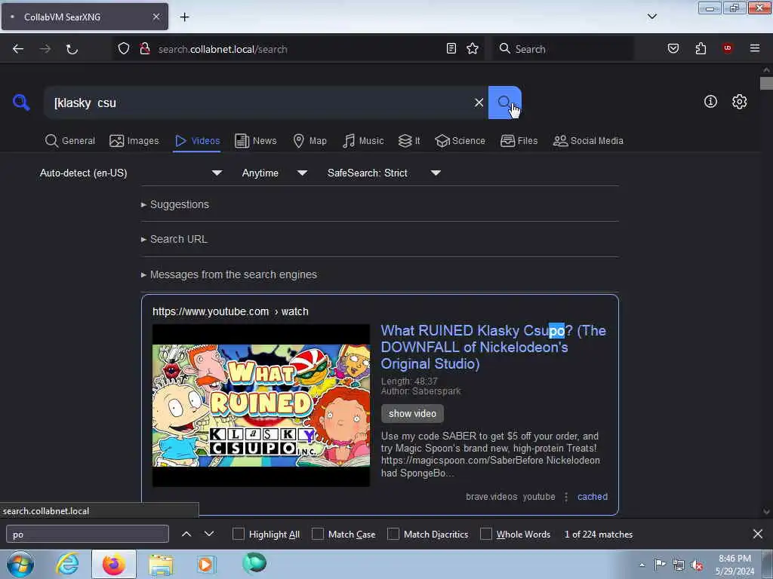Enable the Highlight All checkbox
This screenshot has height=579, width=773.
coord(238,534)
